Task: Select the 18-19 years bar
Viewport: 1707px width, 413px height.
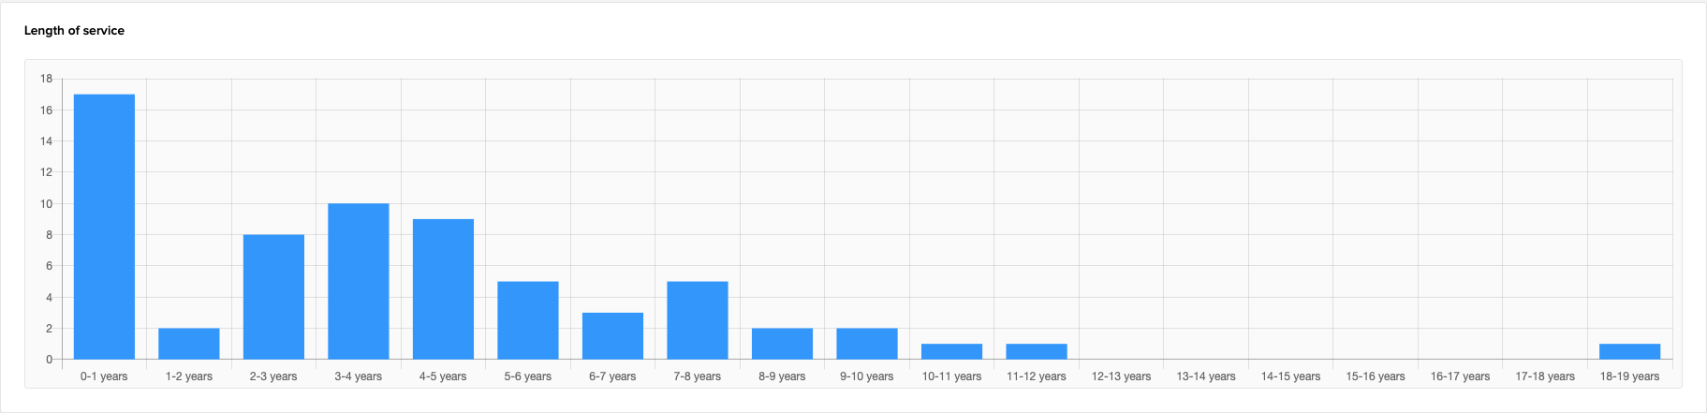Action: point(1629,352)
